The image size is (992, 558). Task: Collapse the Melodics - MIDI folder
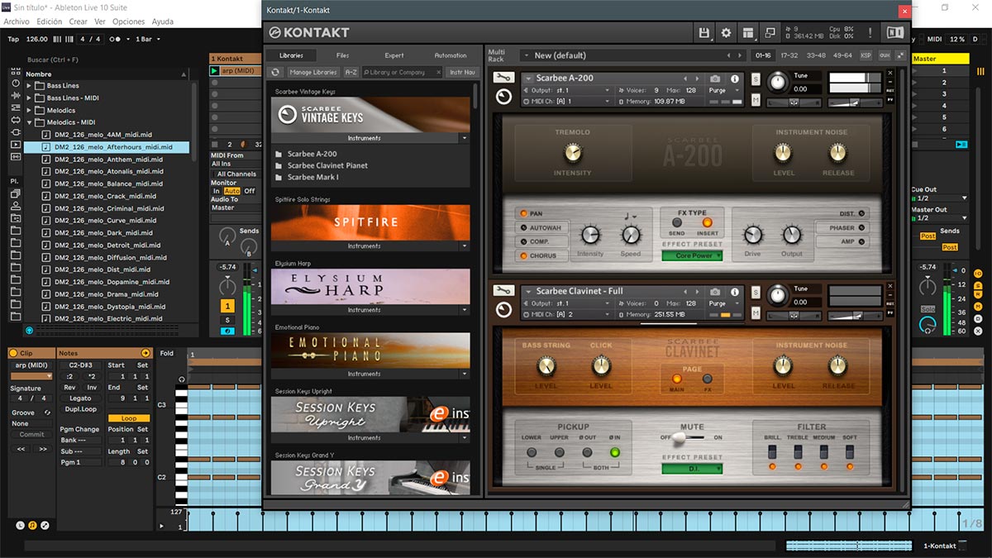30,122
